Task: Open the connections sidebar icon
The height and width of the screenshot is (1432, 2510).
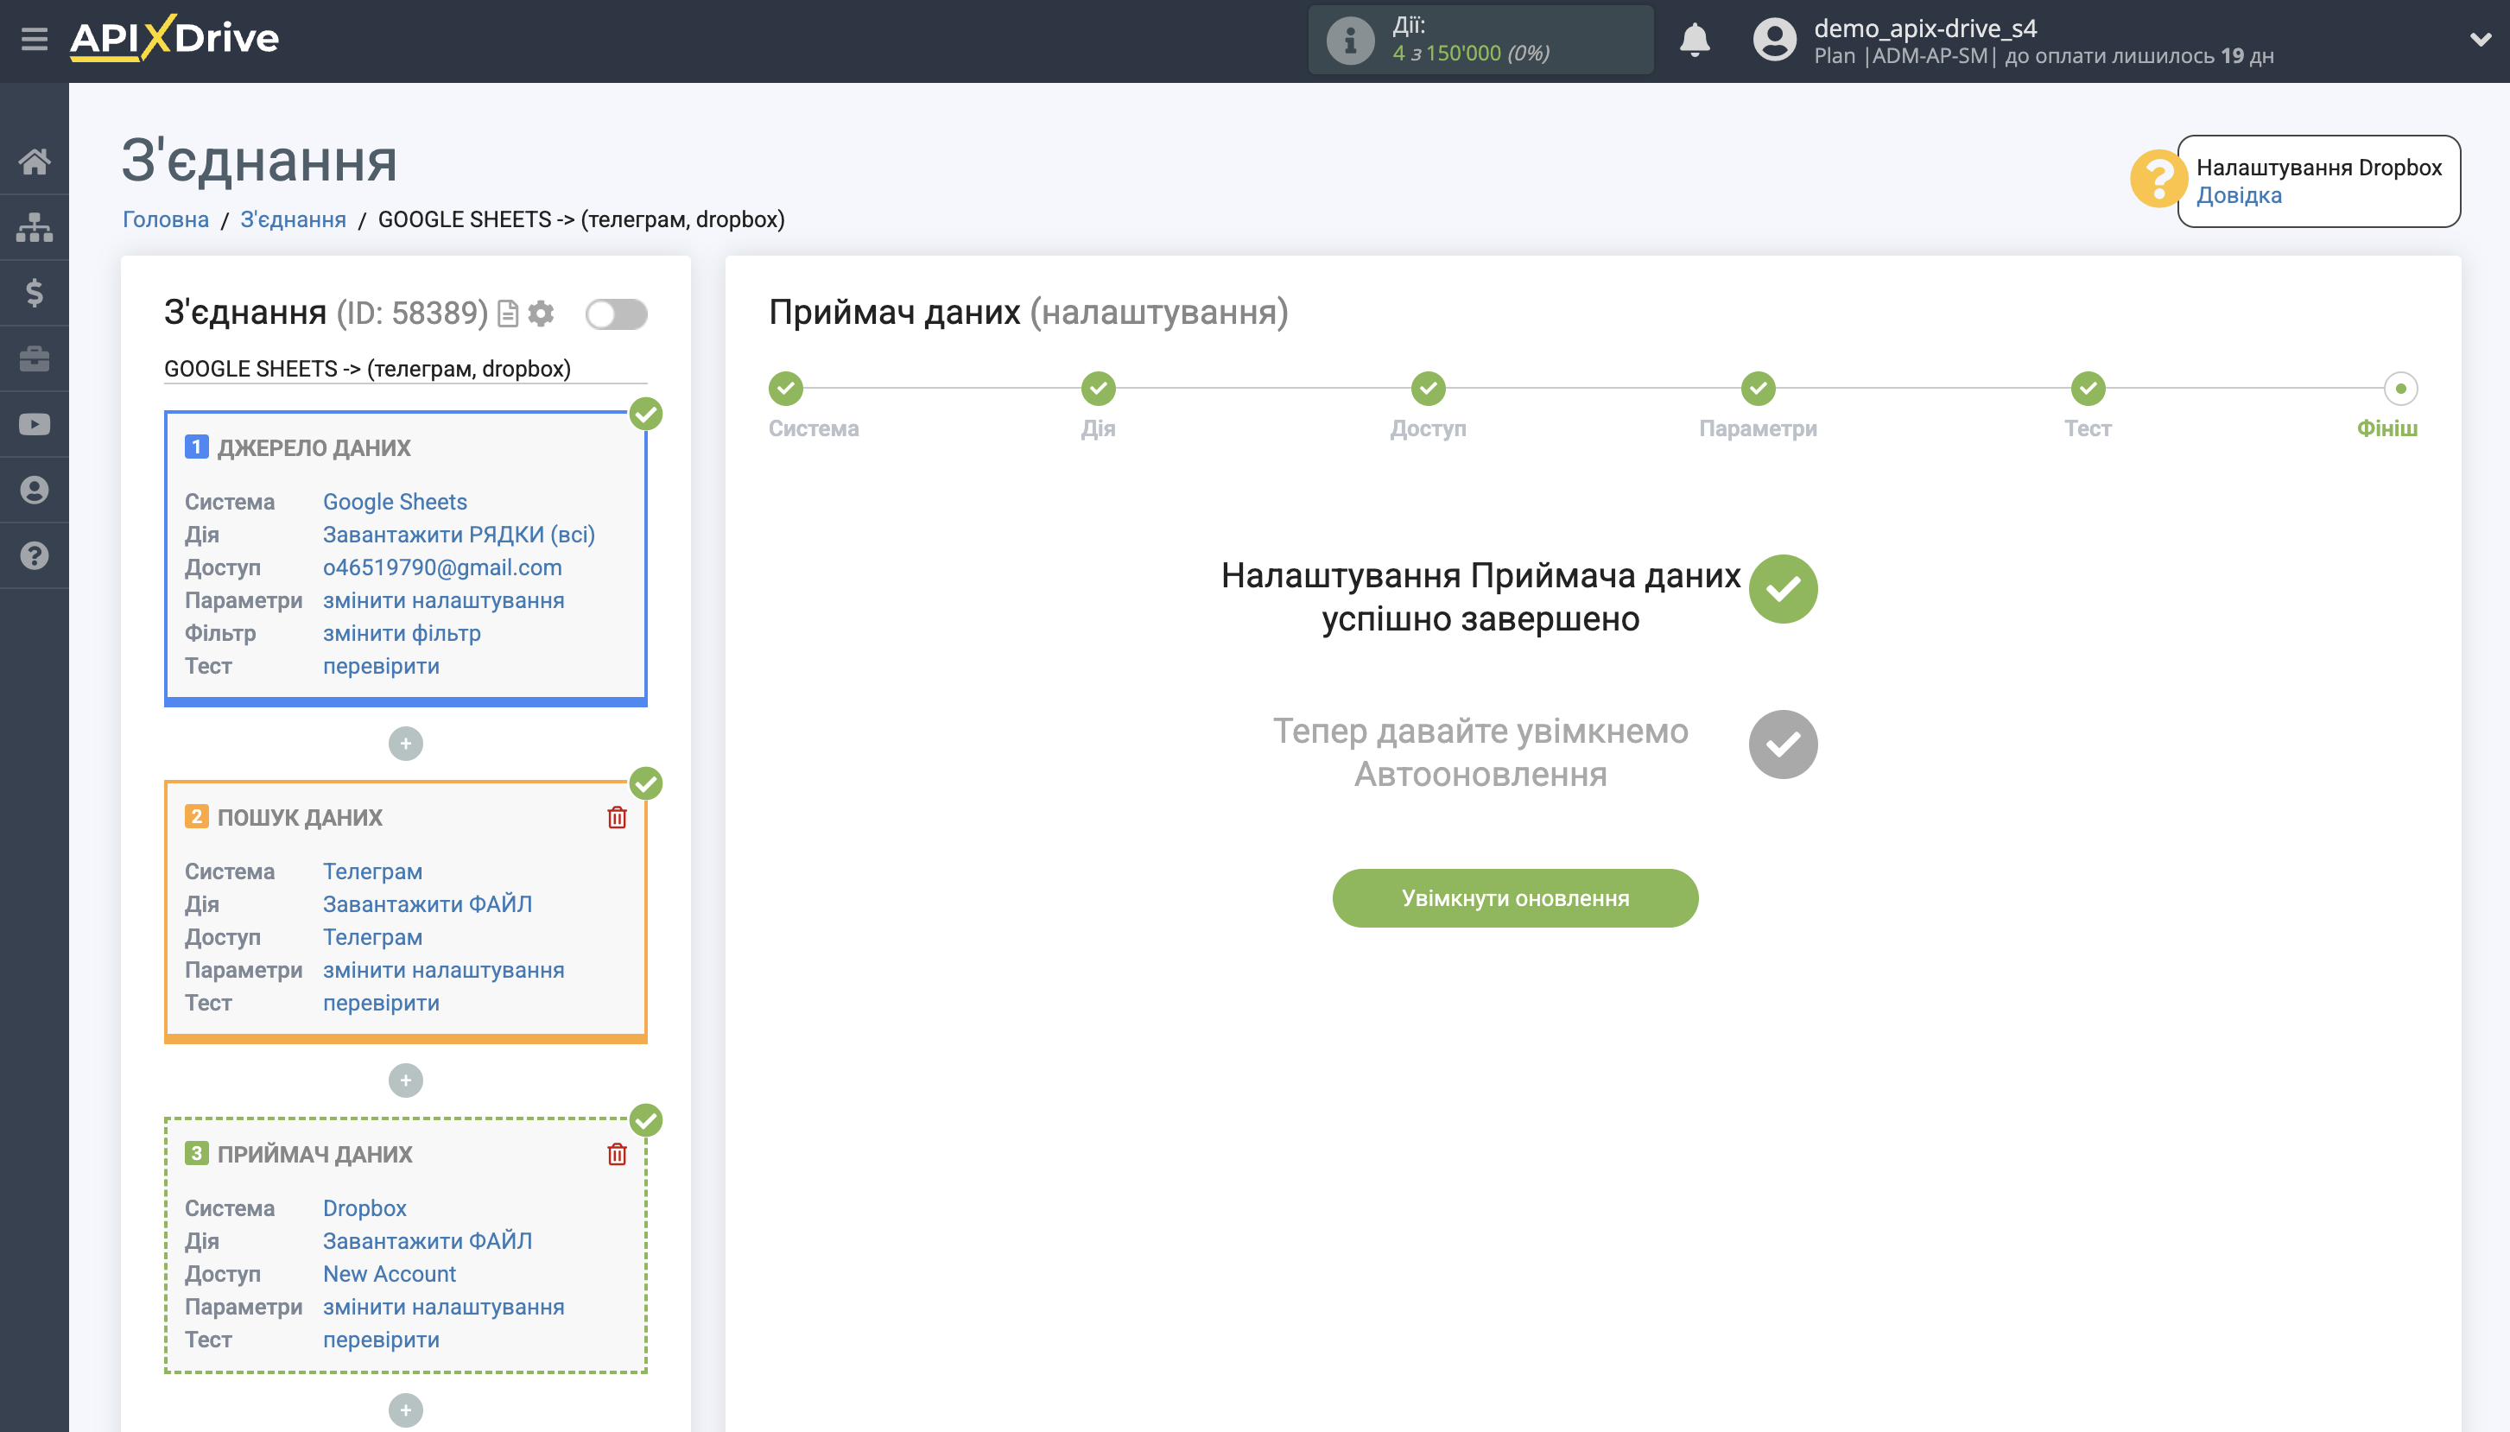Action: 35,226
